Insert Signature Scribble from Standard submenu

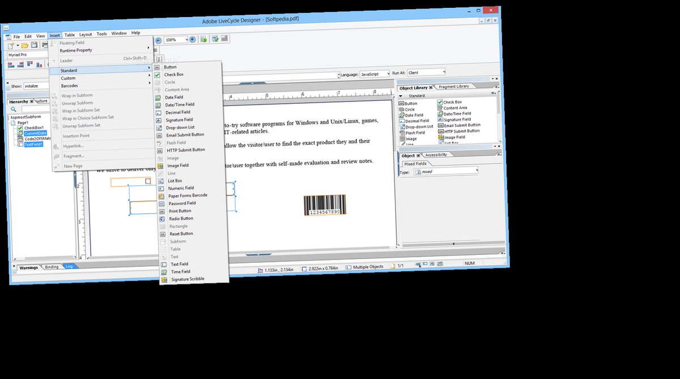point(188,279)
